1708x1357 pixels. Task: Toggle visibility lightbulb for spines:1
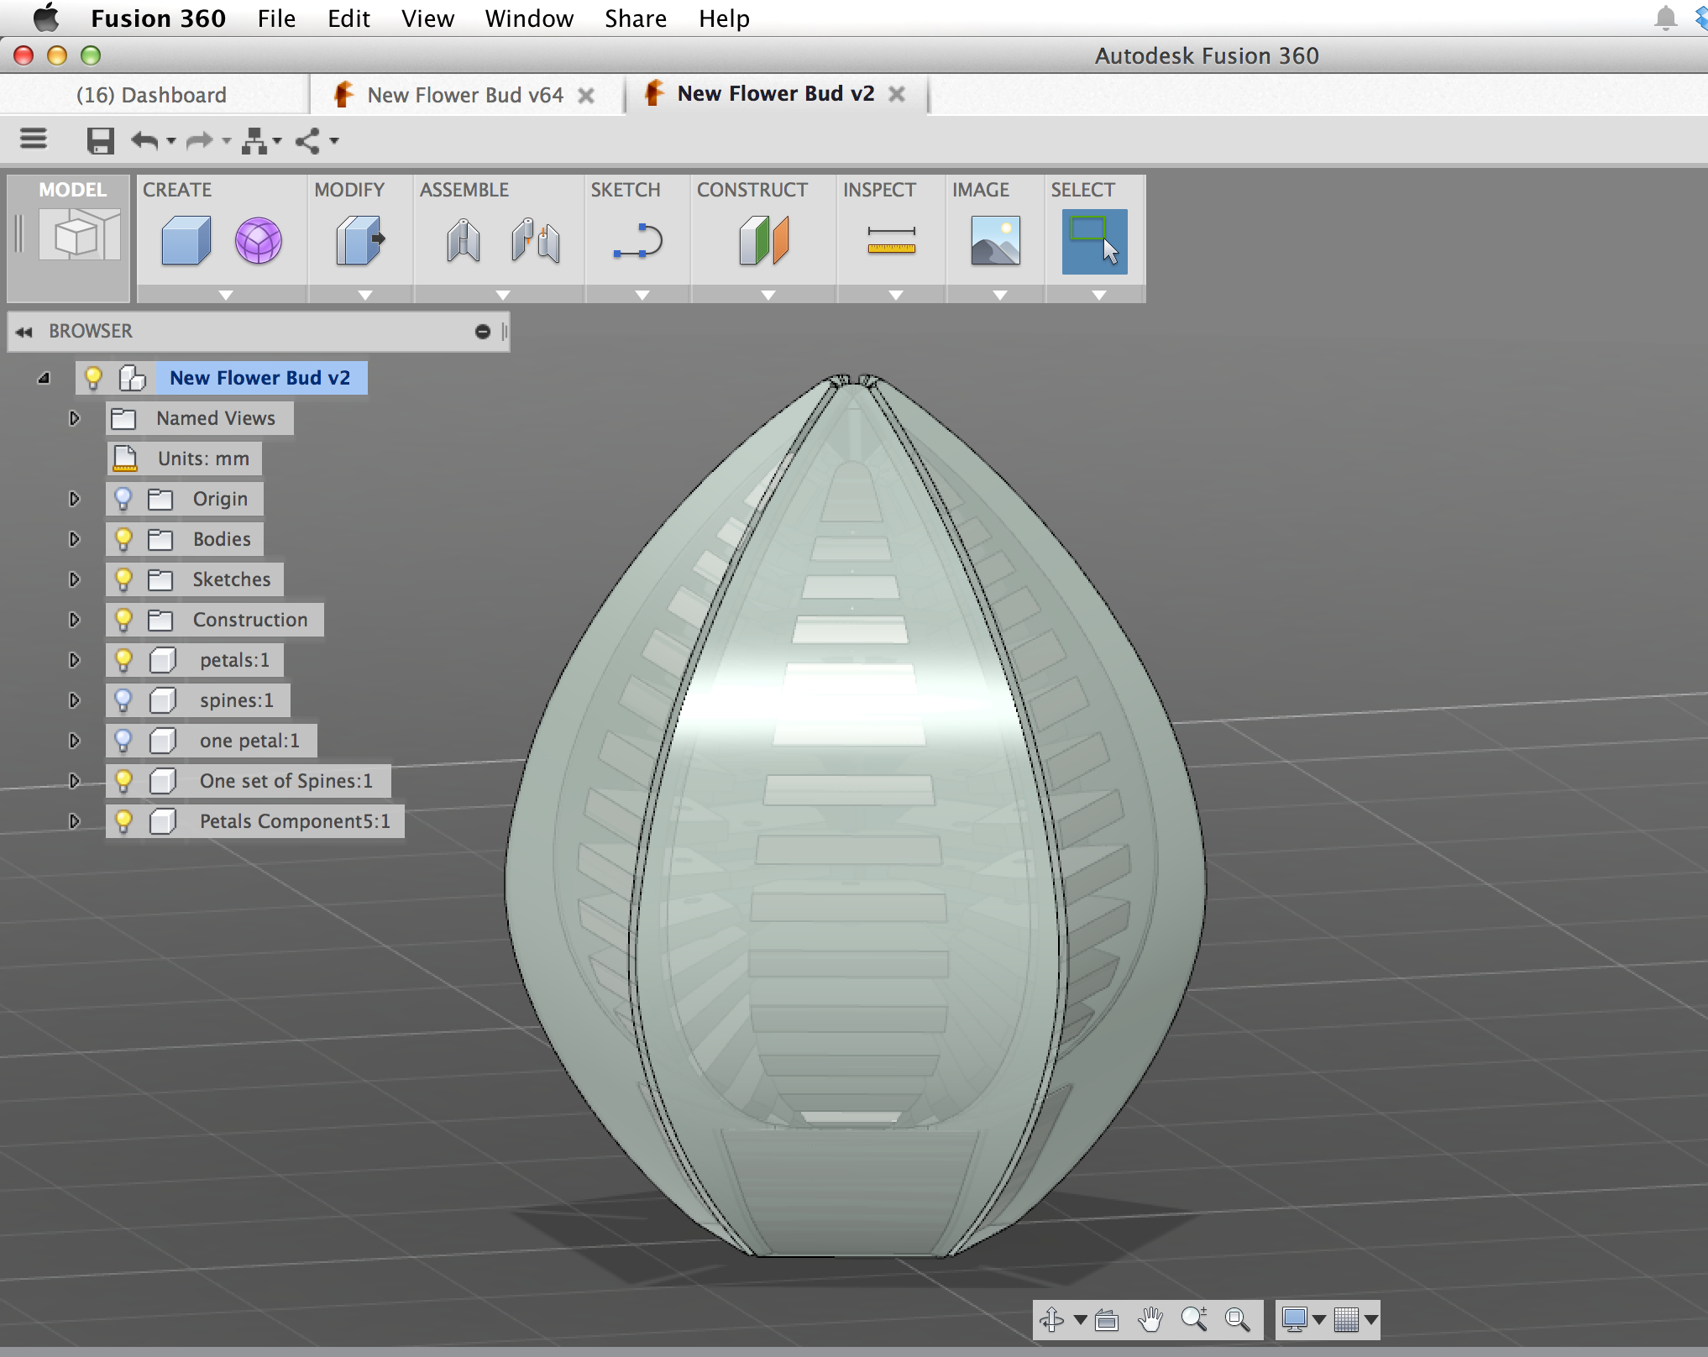point(123,699)
